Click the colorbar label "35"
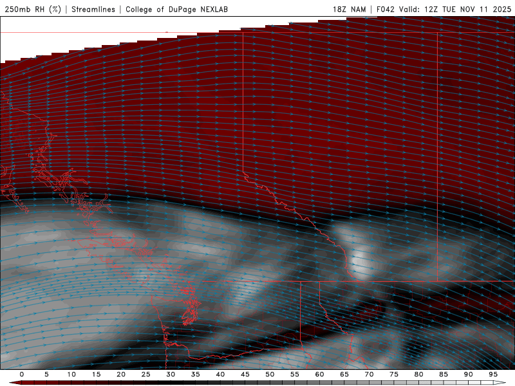Screen dimensions: 515x386 pyautogui.click(x=196, y=374)
